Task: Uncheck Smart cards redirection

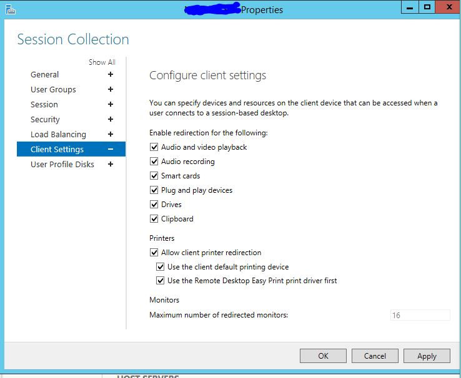Action: pyautogui.click(x=154, y=176)
